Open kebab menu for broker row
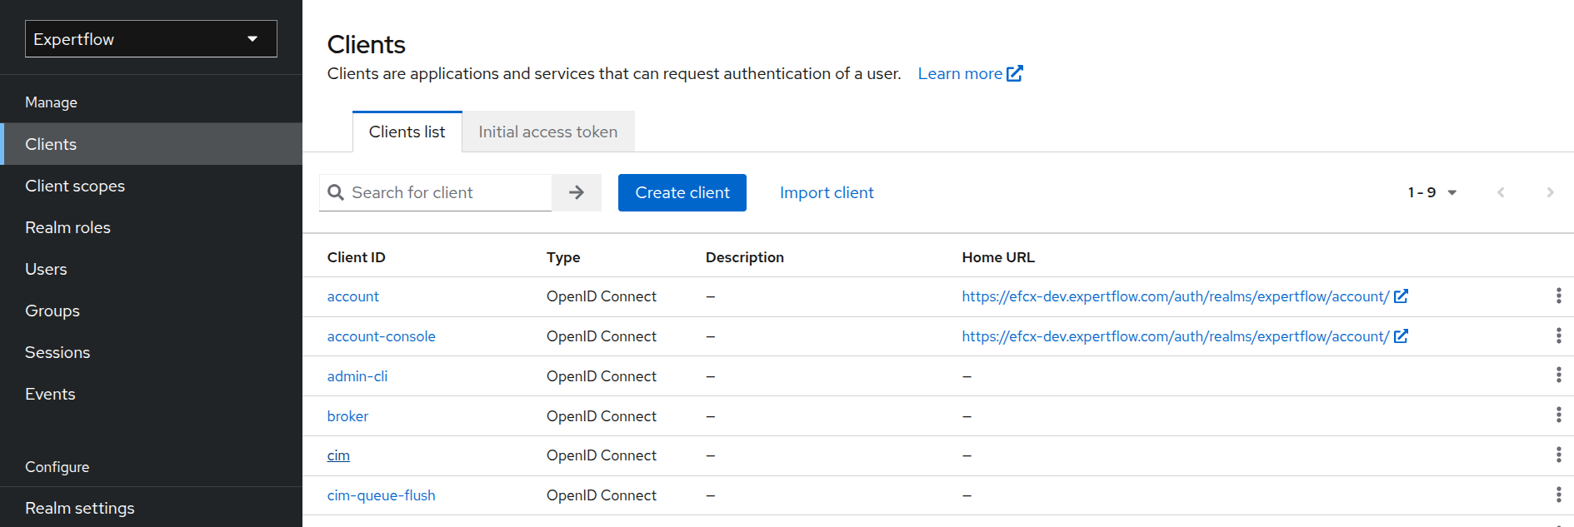The image size is (1574, 527). 1558,415
